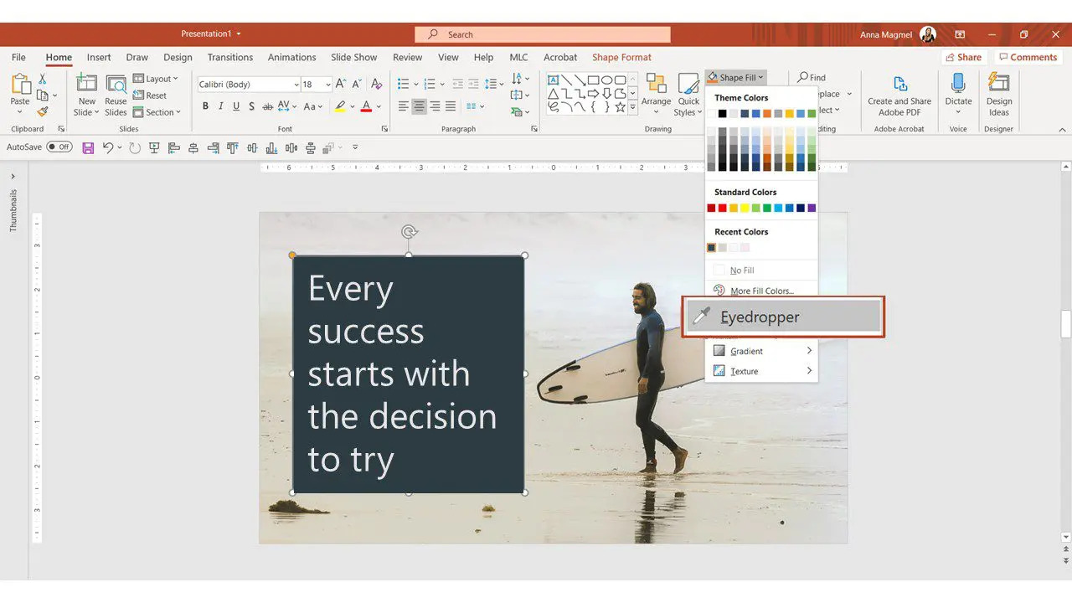The height and width of the screenshot is (603, 1072).
Task: Turn AutoSave on
Action: click(59, 146)
